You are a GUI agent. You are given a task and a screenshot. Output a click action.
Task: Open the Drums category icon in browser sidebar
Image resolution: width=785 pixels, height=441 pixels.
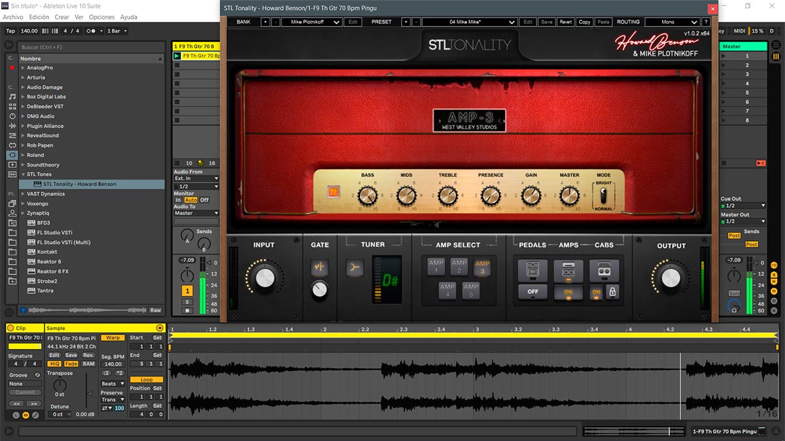pos(12,106)
